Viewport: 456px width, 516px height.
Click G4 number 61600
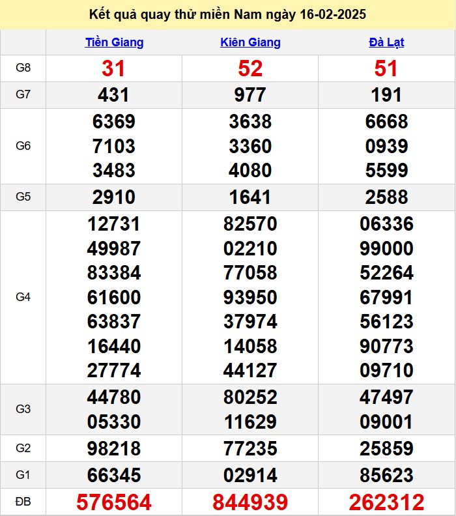click(x=114, y=298)
